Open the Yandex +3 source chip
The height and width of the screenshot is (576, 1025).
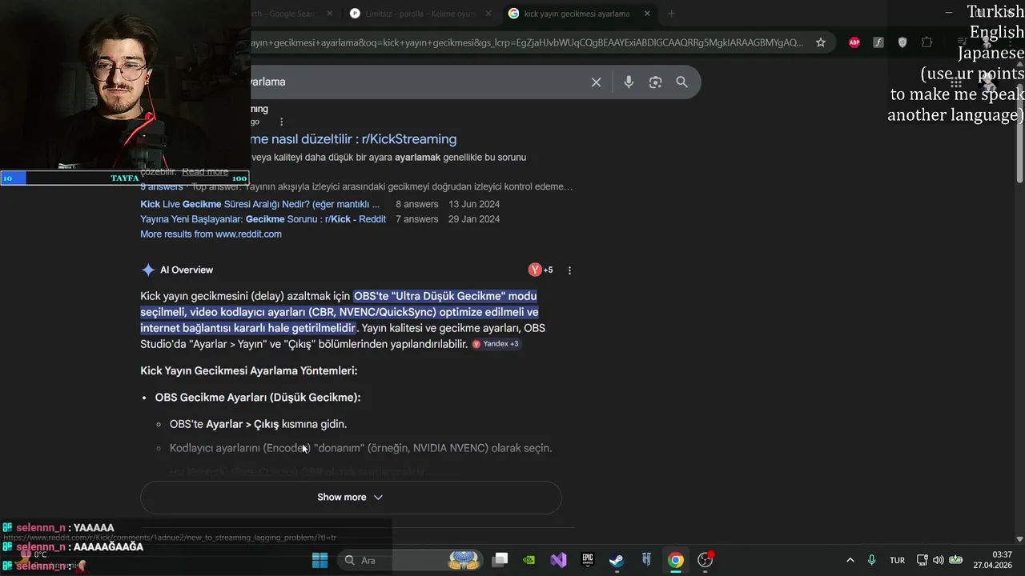coord(496,344)
